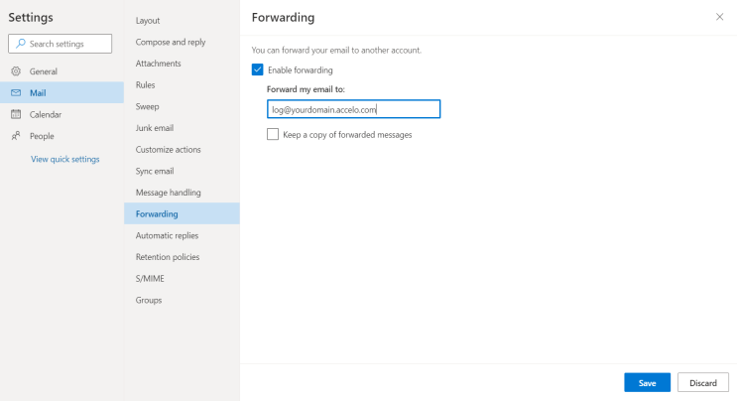This screenshot has height=401, width=737.
Task: Check Keep a copy of forwarded messages
Action: point(273,134)
